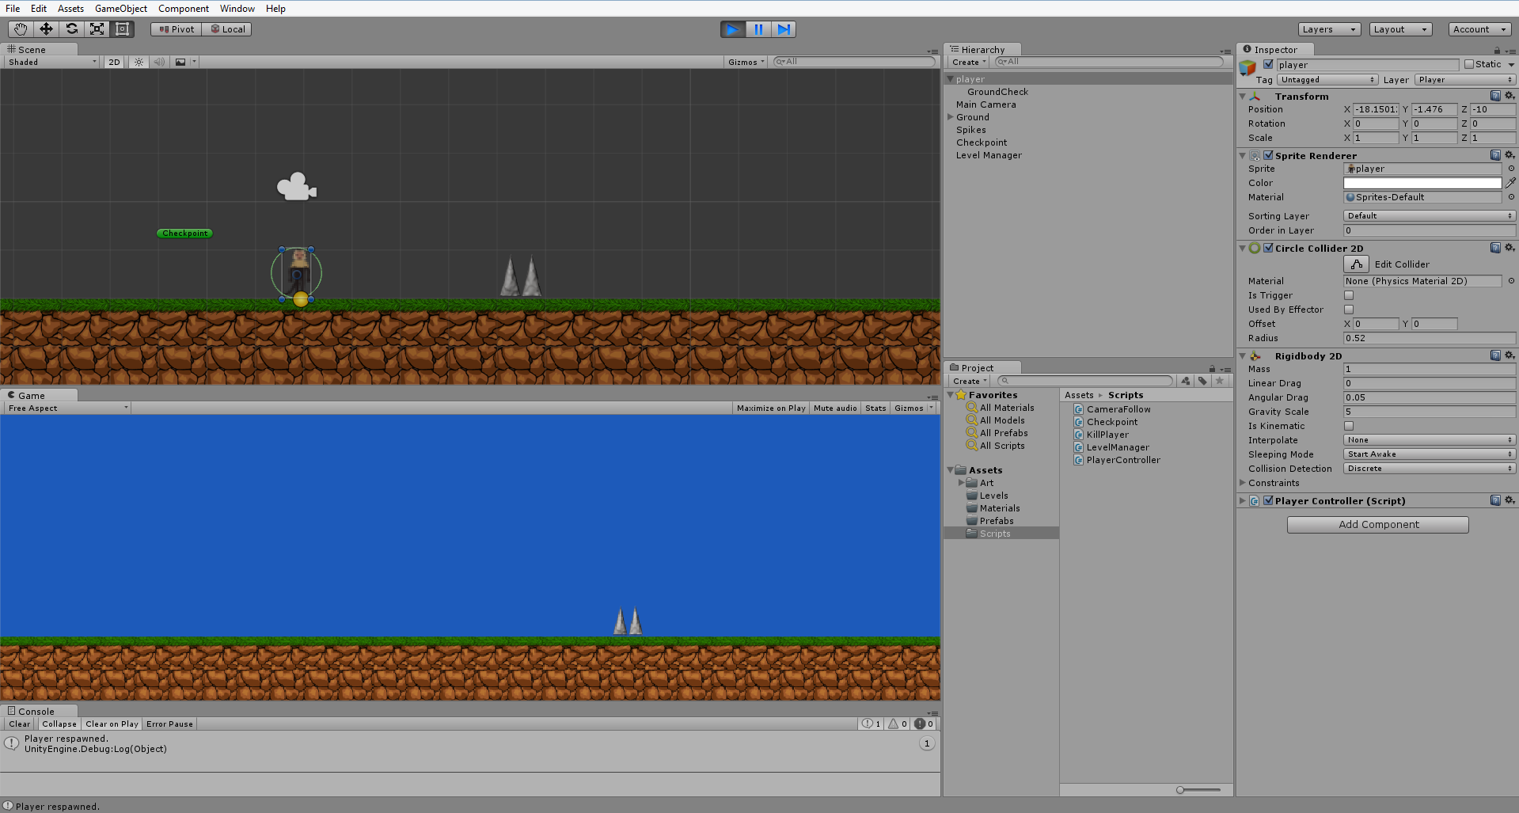The image size is (1519, 813).
Task: Open Rigidbody 2D gear menu
Action: point(1510,355)
